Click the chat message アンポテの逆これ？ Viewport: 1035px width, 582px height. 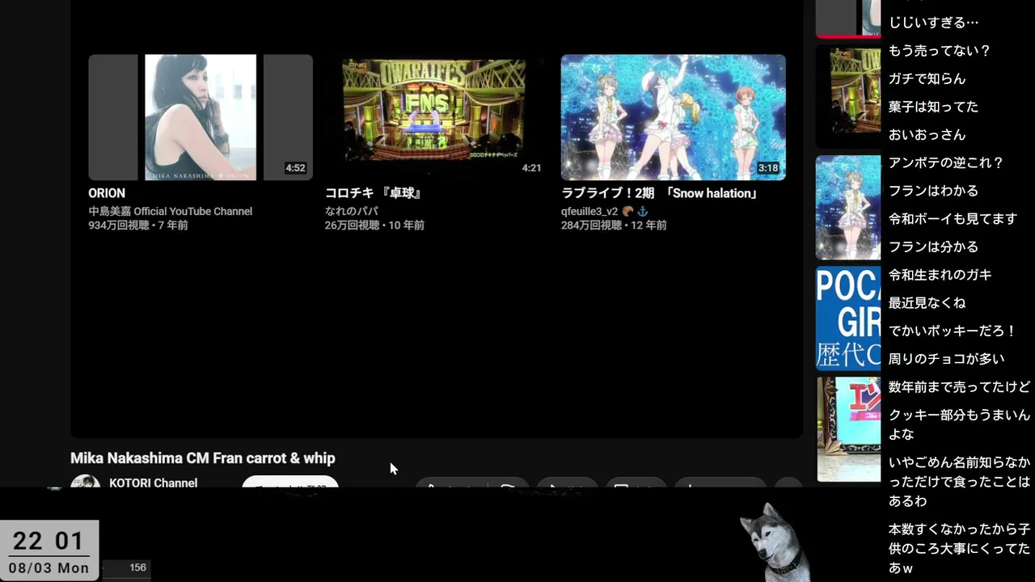[x=946, y=162]
